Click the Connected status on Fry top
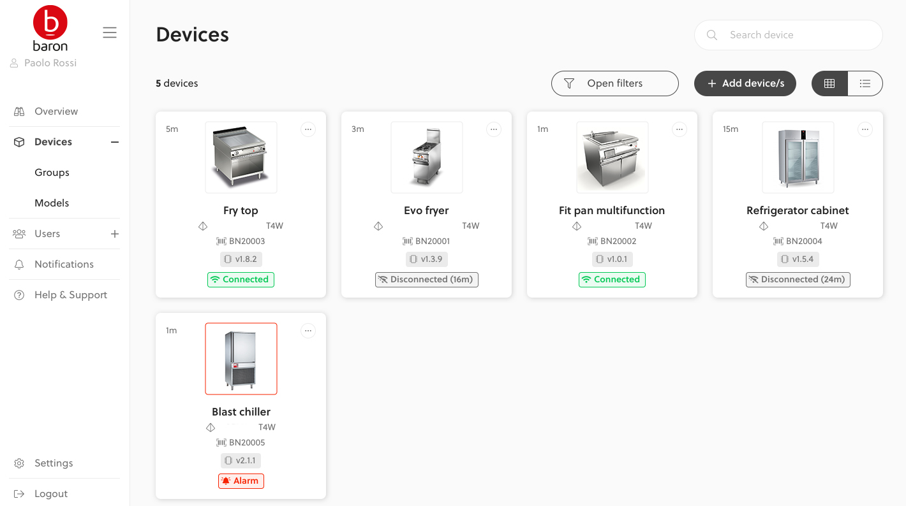 [241, 280]
